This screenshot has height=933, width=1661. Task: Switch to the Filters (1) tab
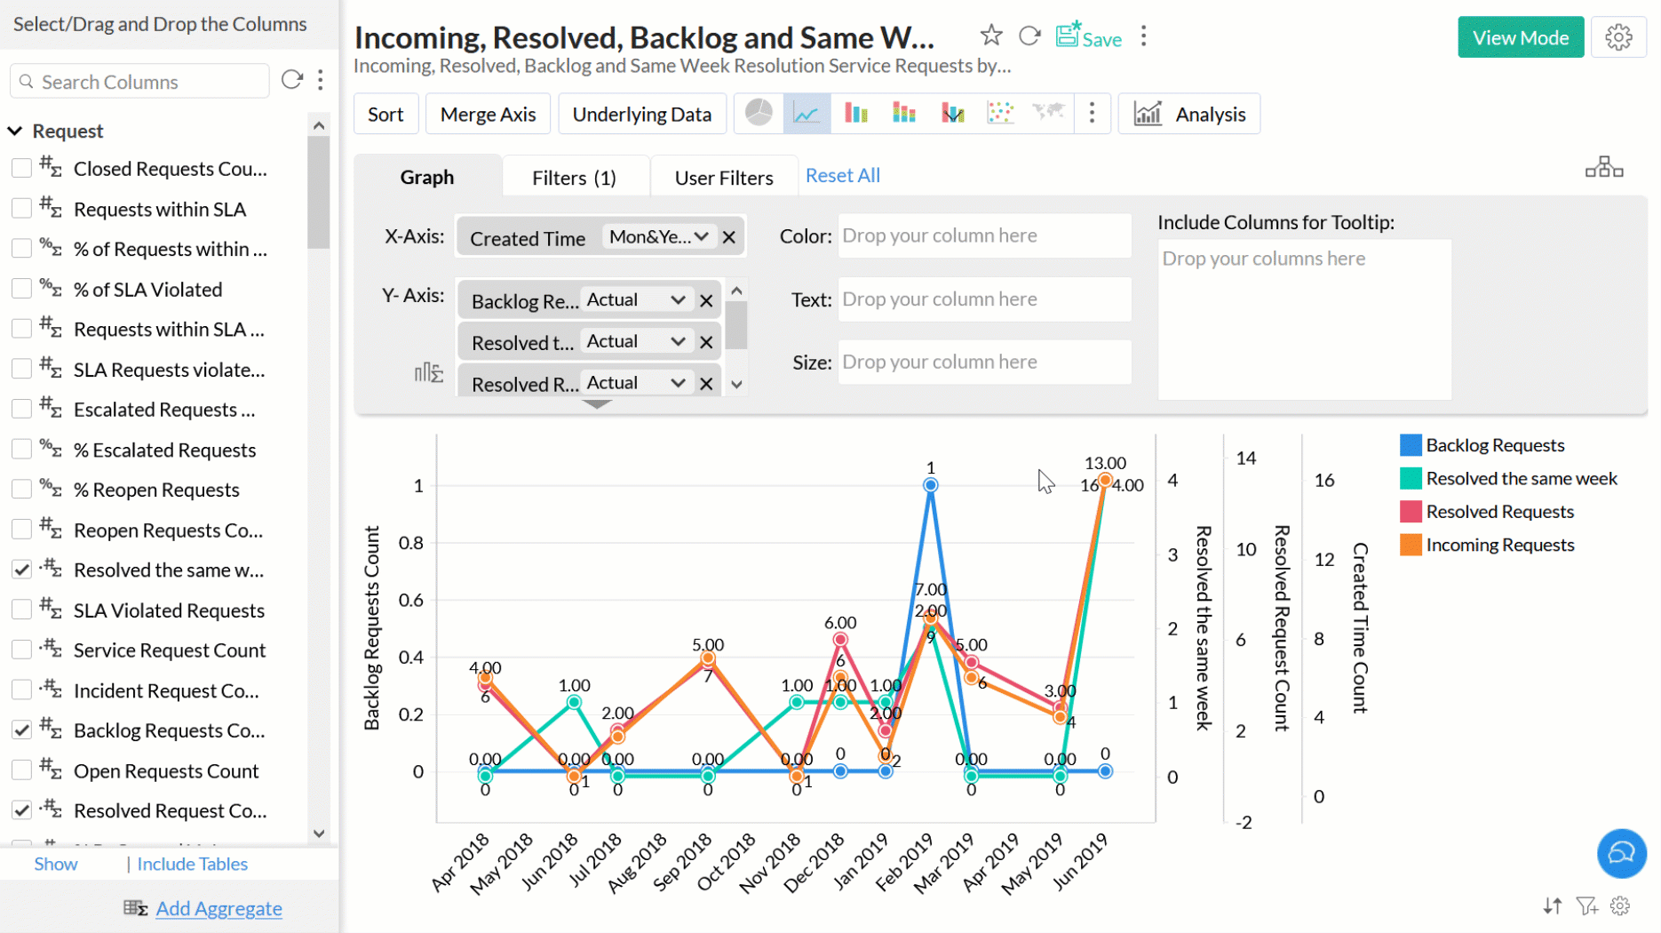point(574,178)
